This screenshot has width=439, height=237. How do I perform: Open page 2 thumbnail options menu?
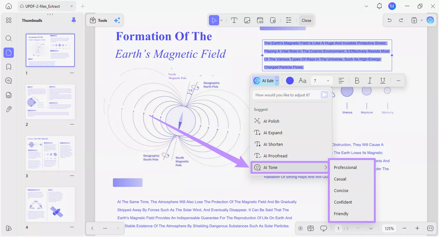(x=72, y=124)
